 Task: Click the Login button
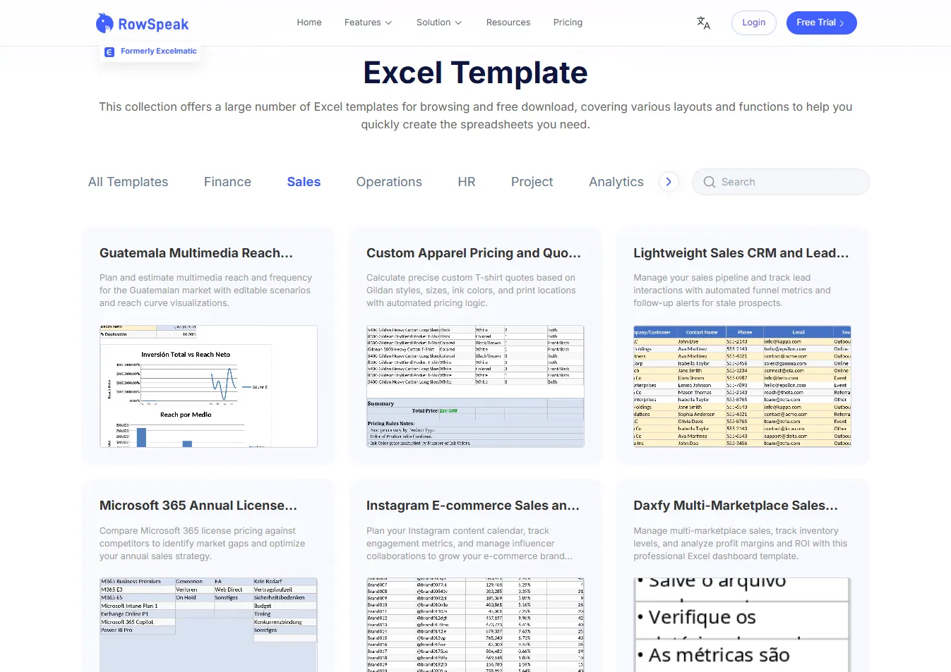pos(753,23)
